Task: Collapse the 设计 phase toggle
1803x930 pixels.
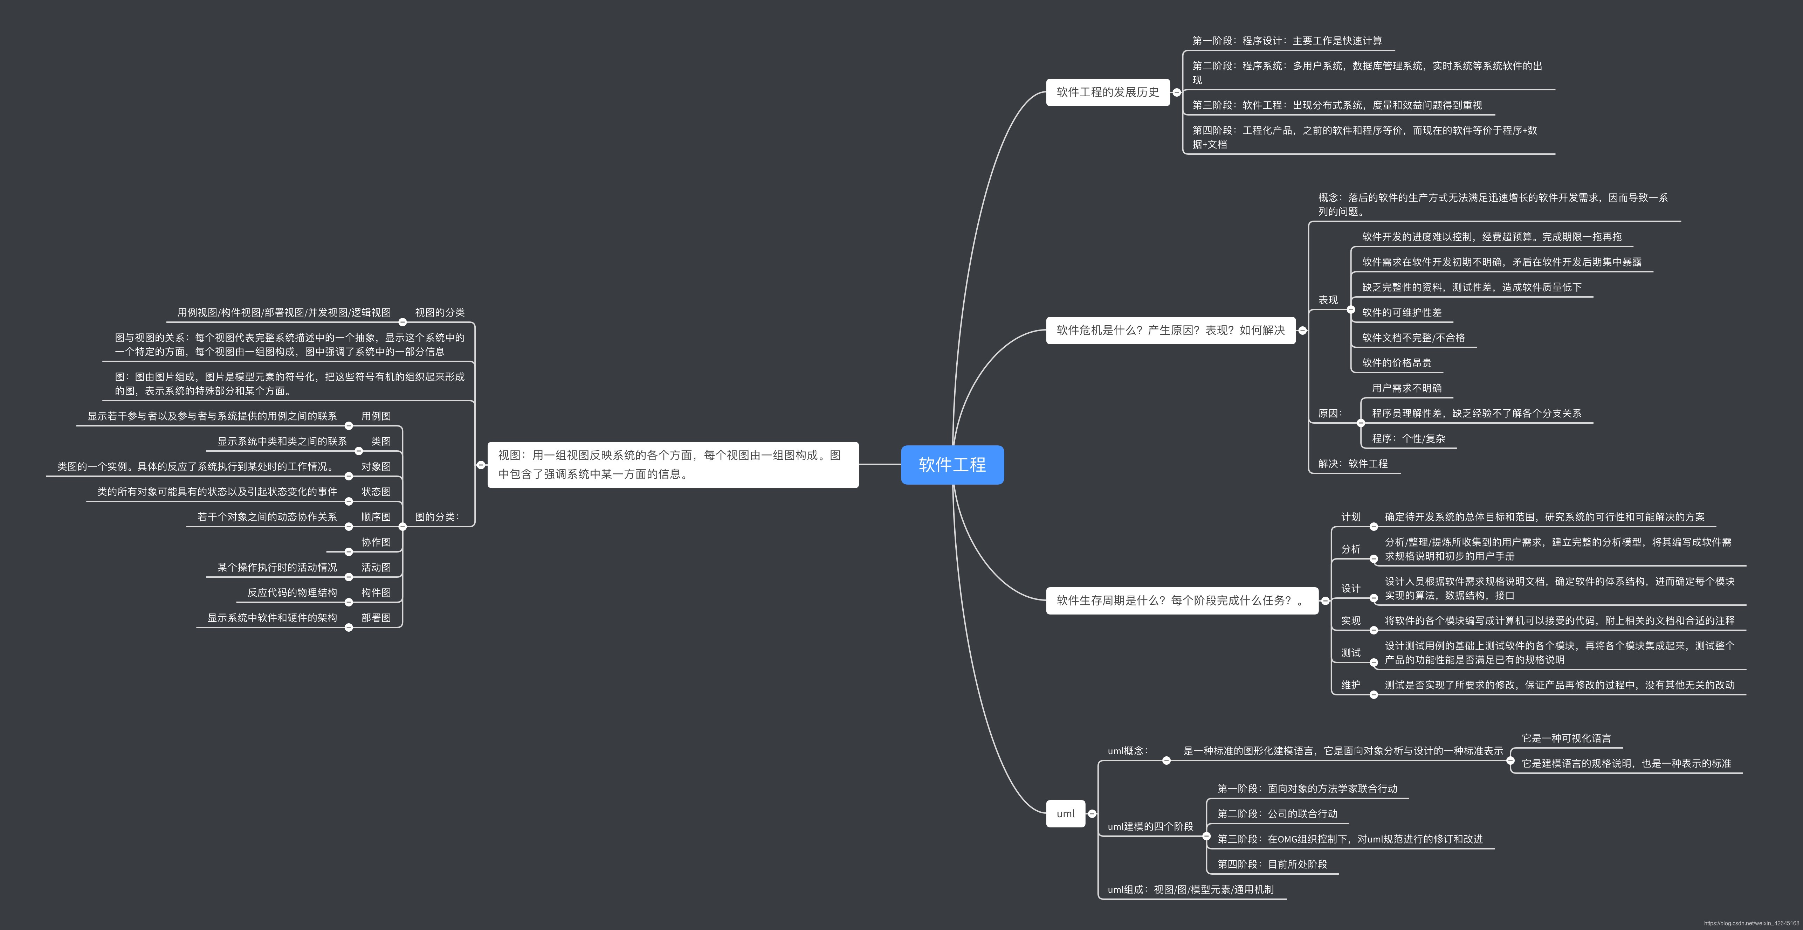Action: coord(1373,598)
